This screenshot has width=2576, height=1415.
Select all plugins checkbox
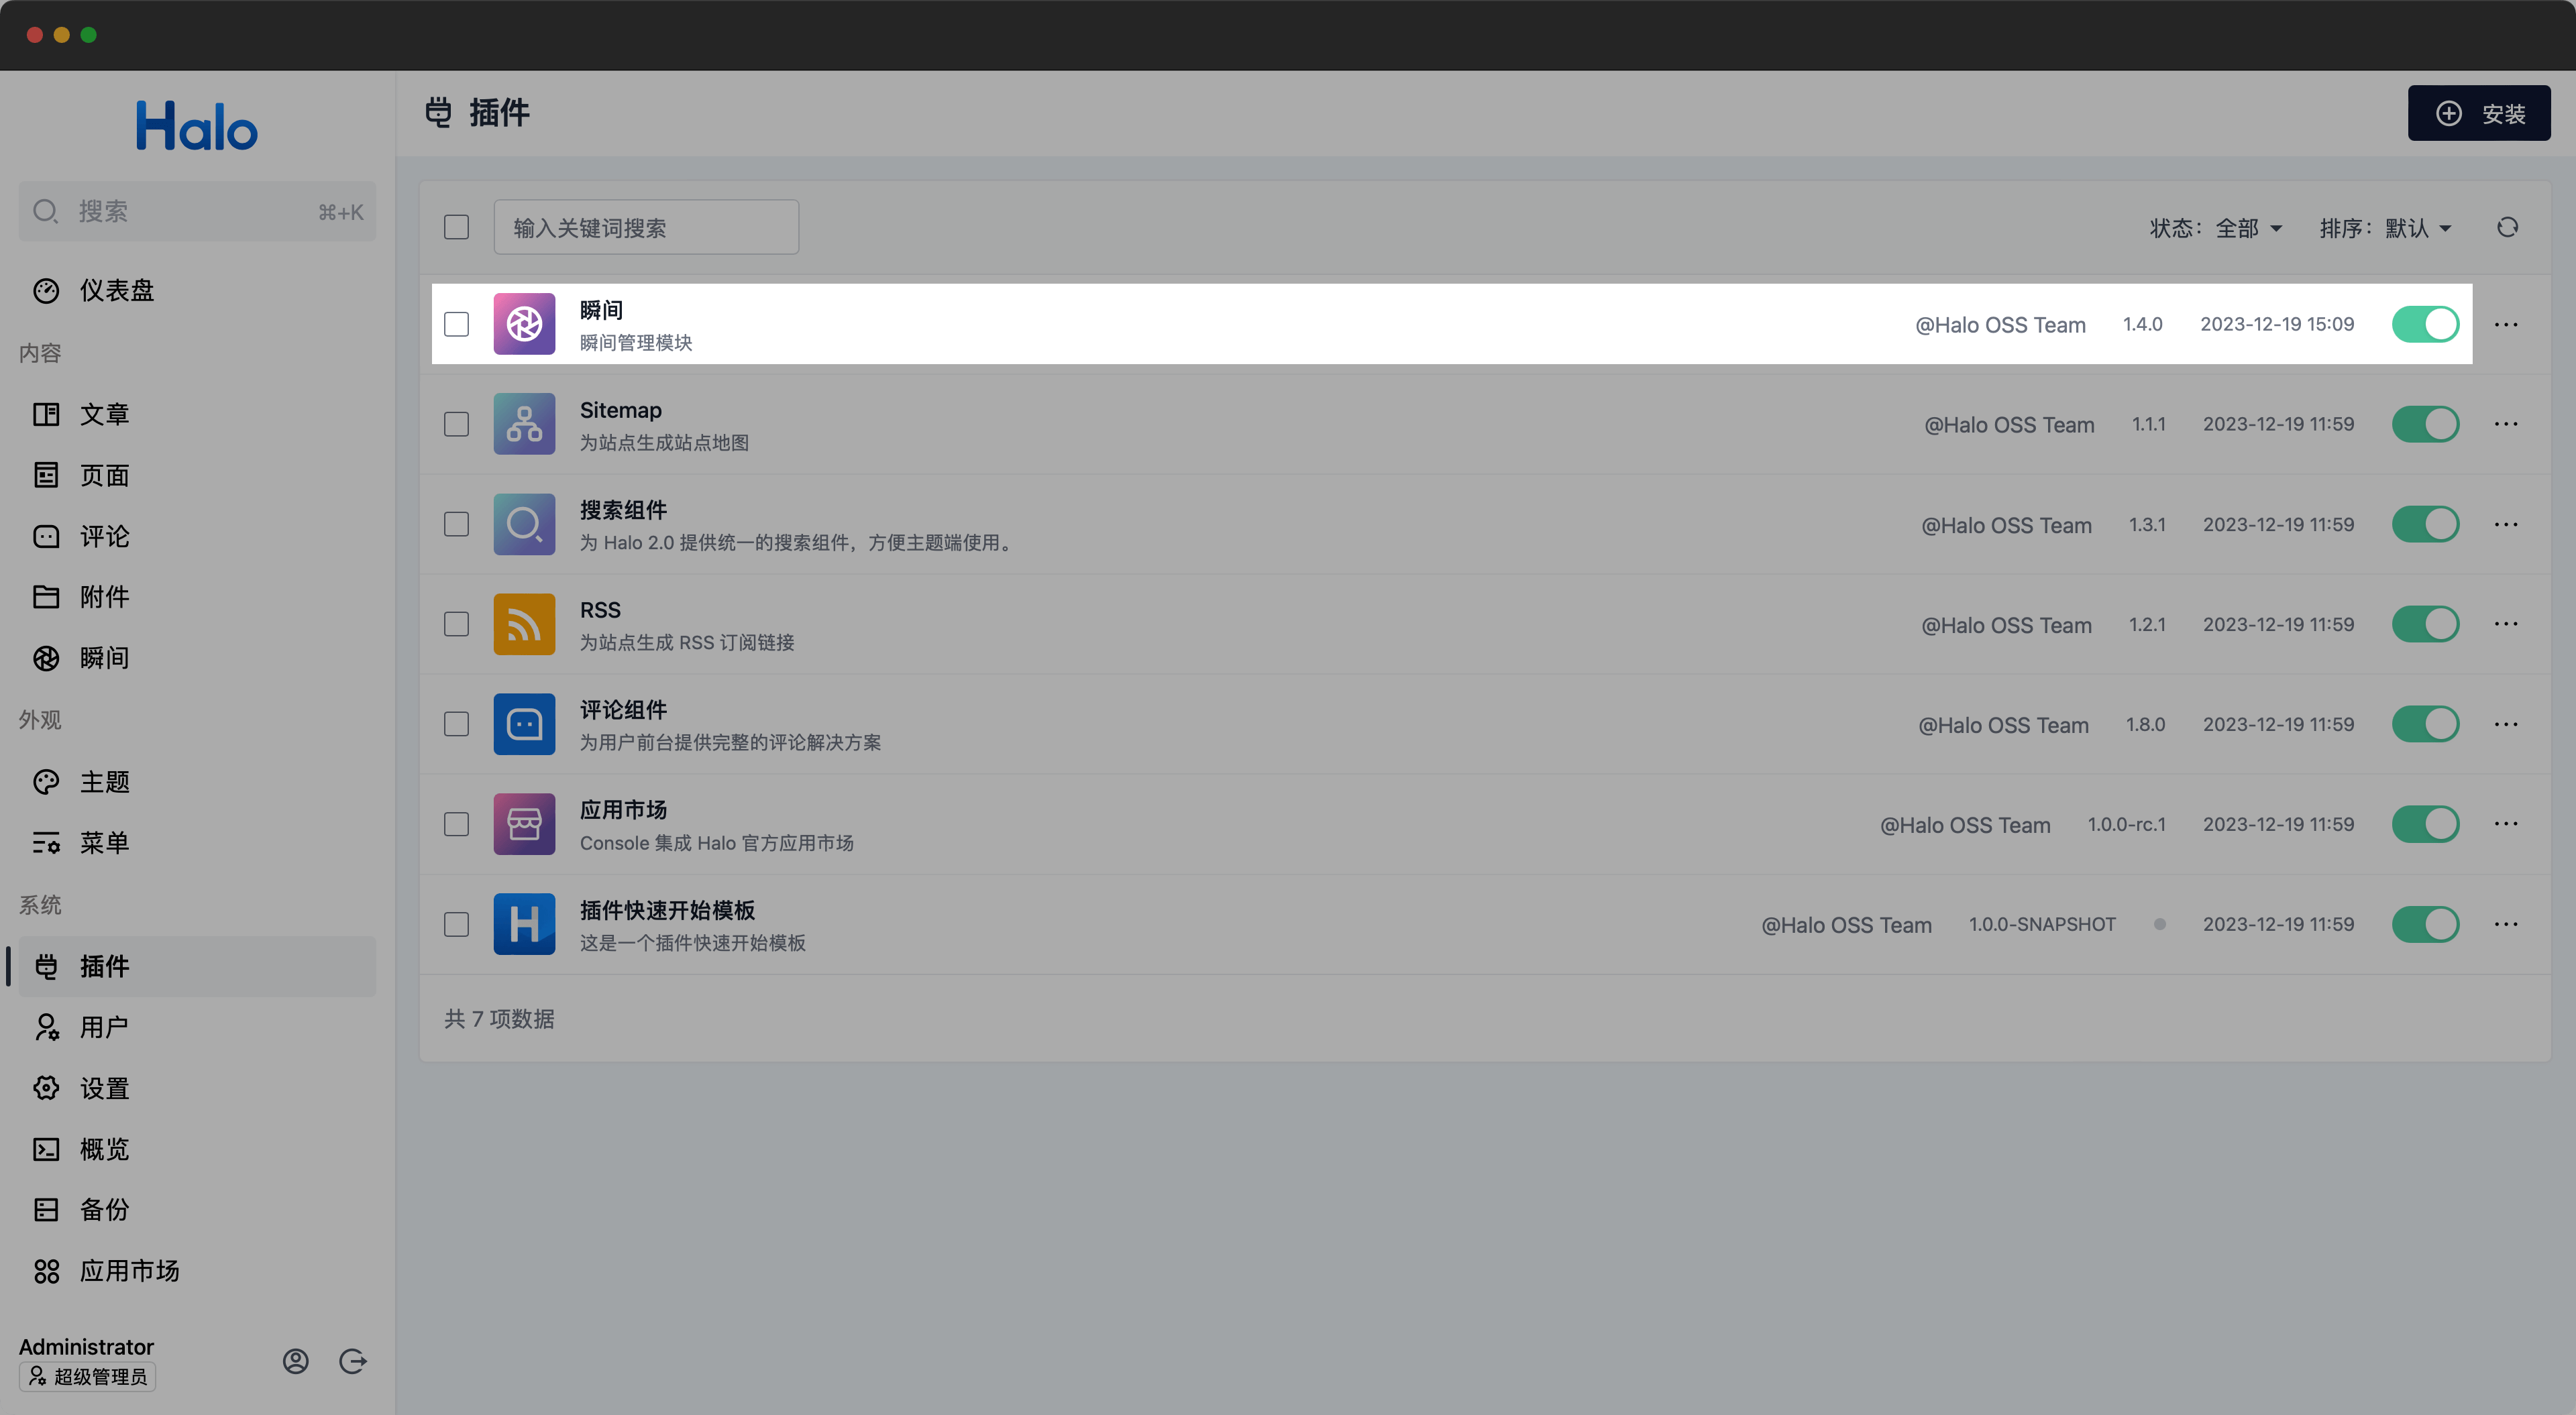pyautogui.click(x=456, y=227)
